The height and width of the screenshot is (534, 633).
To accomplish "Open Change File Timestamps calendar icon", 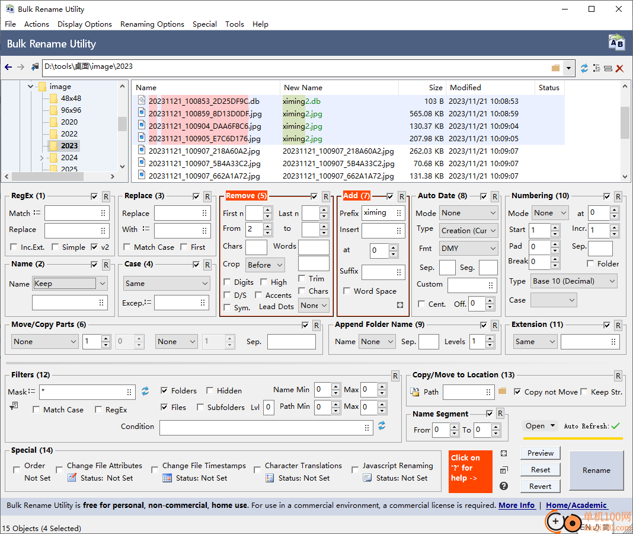I will point(167,478).
